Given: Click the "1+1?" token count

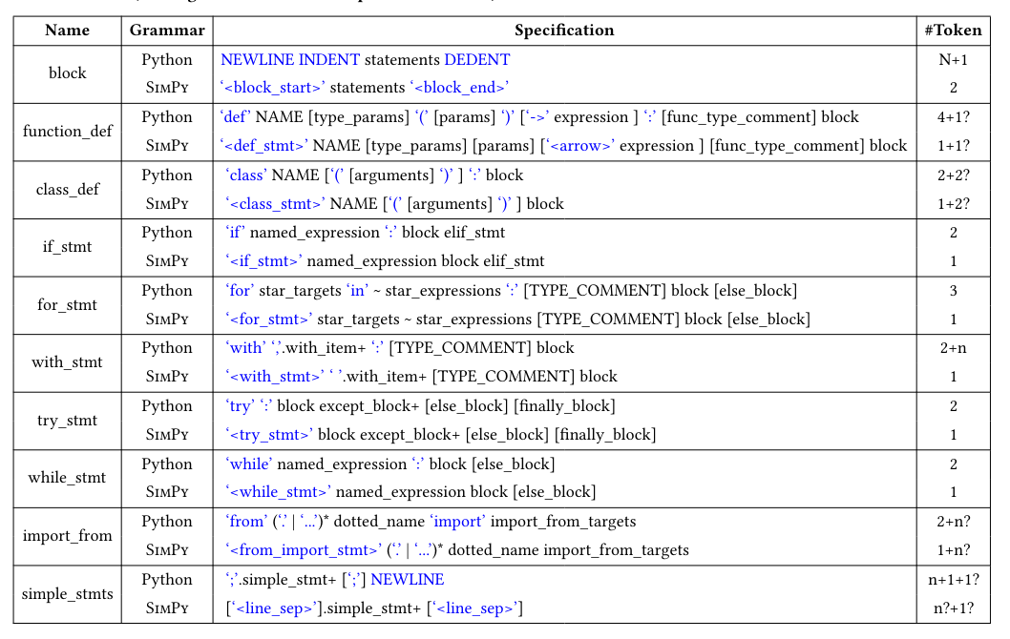Looking at the screenshot, I should pos(954,146).
